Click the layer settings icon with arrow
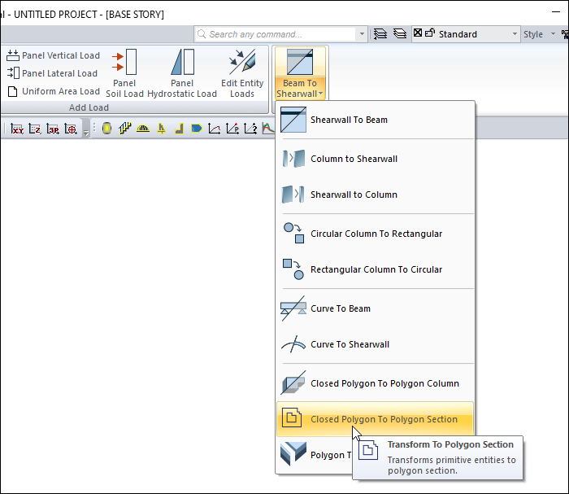 click(x=380, y=34)
